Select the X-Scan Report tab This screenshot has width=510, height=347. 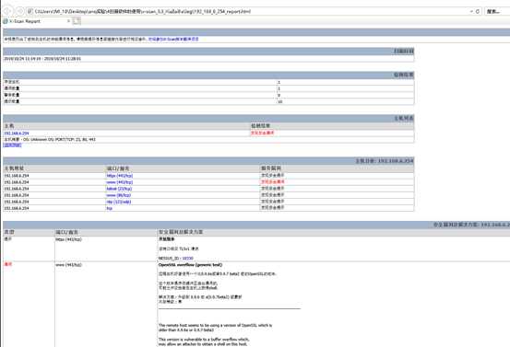(x=37, y=21)
